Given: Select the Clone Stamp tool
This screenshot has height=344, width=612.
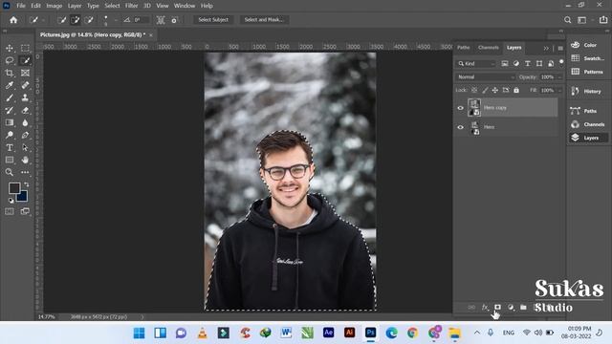Looking at the screenshot, I should pos(25,97).
